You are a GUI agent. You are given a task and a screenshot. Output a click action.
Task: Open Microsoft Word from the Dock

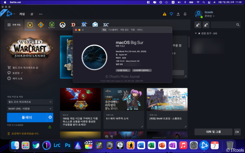coord(141,145)
